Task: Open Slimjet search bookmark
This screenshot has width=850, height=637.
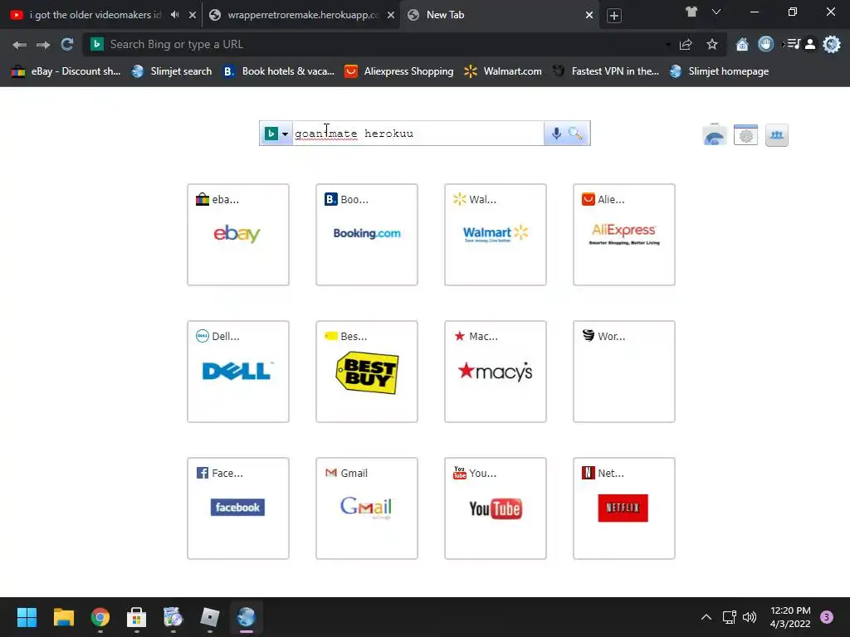Action: 172,71
